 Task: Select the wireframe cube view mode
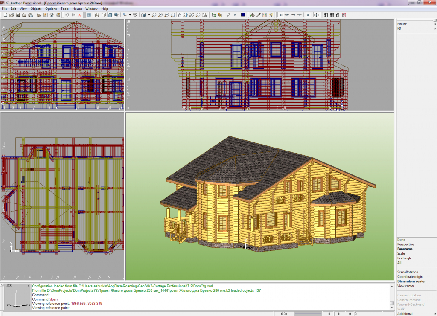[97, 15]
